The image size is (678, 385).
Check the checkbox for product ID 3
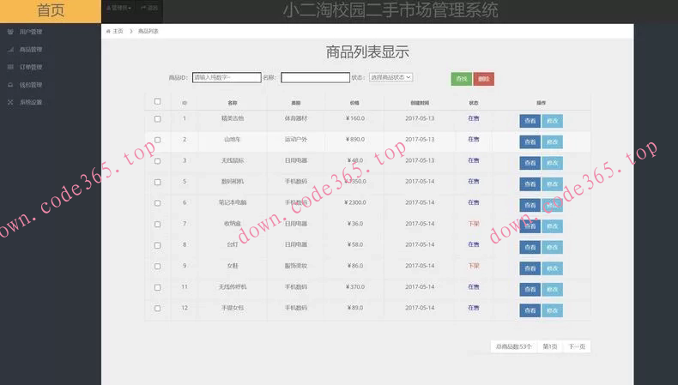(157, 160)
